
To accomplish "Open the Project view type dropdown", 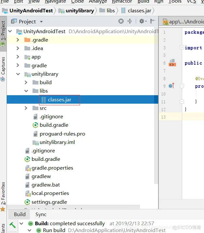I will [x=41, y=22].
